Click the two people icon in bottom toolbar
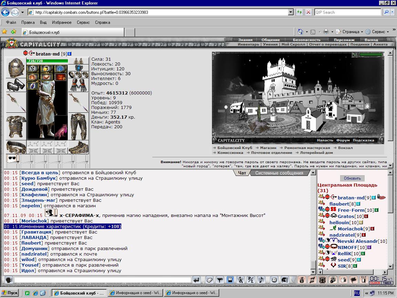Image resolution: width=397 pixels, height=298 pixels. [x=343, y=280]
